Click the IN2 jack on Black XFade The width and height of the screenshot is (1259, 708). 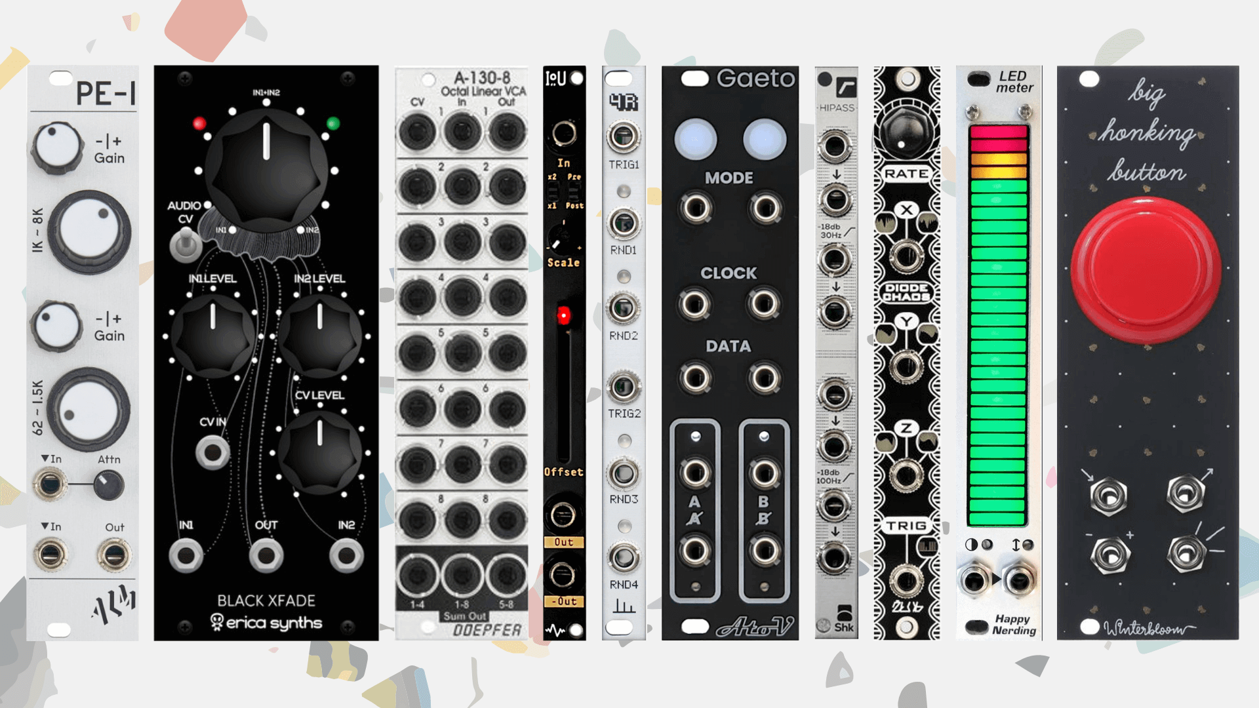346,556
